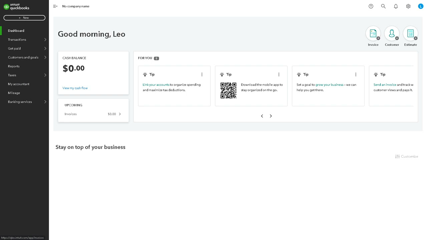Follow the grow your business link
427x240 pixels.
click(329, 85)
